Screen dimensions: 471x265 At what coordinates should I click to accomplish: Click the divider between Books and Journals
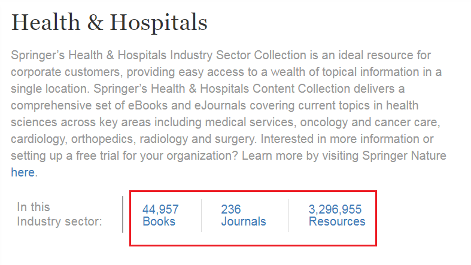tap(201, 215)
